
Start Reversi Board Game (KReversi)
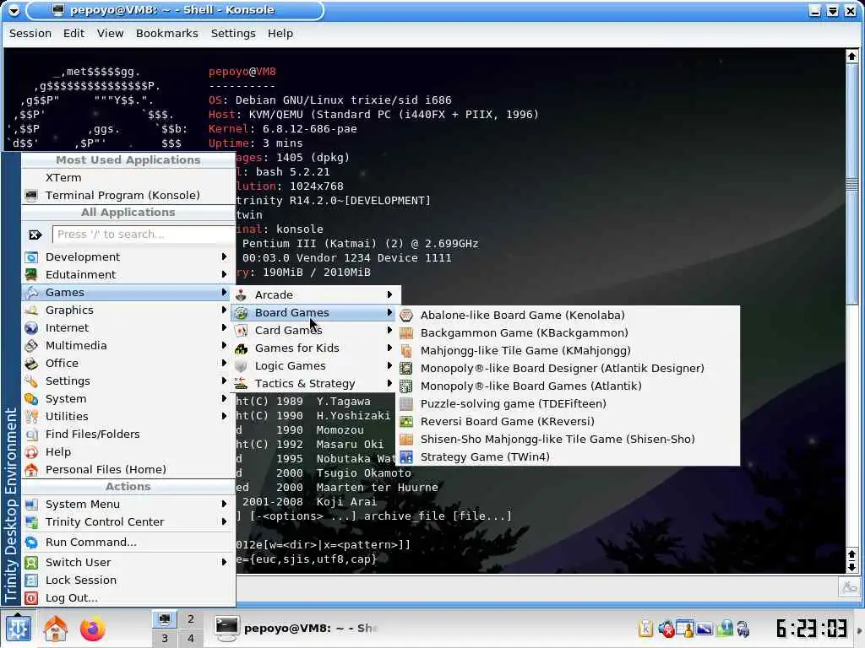click(x=568, y=422)
